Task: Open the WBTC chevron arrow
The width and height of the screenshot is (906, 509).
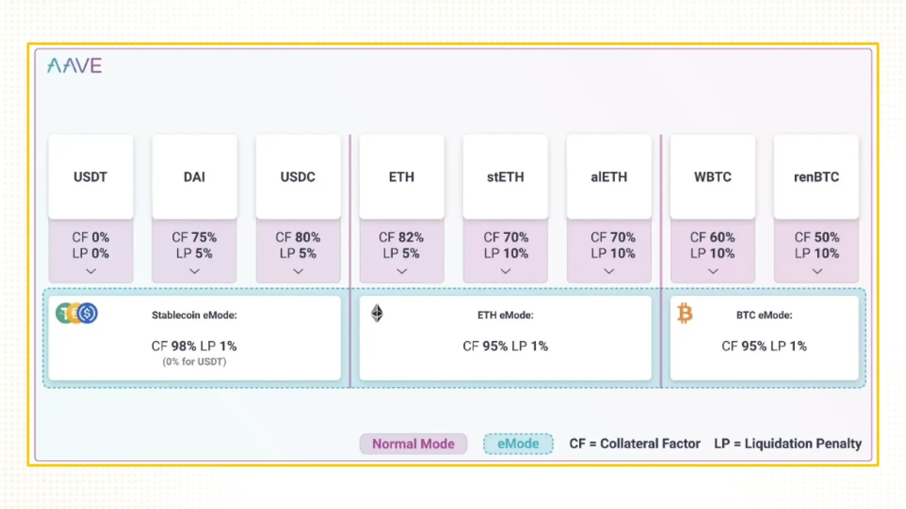Action: [x=713, y=271]
